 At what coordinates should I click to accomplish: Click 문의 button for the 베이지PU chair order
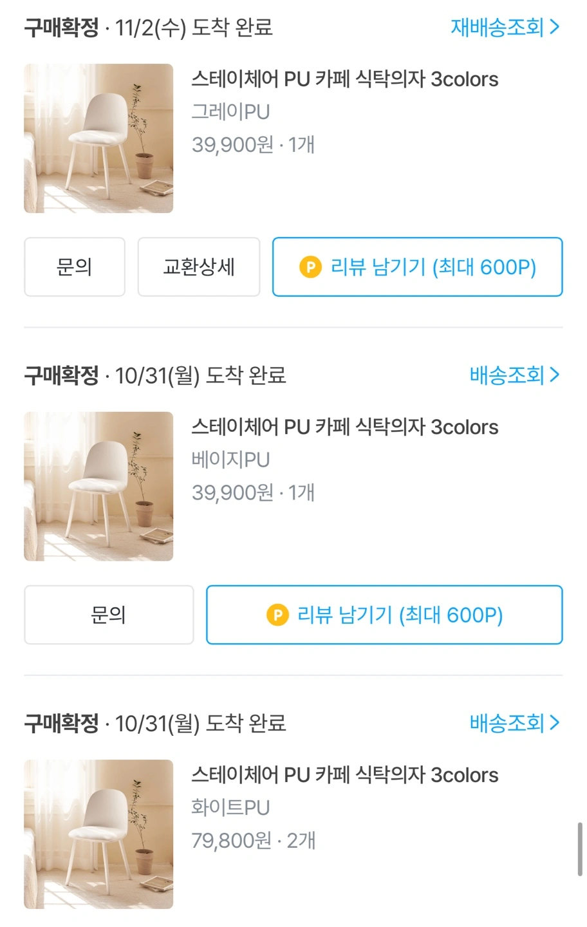109,615
